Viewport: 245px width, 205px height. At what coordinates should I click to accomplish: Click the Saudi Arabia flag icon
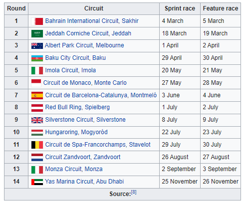tap(37, 33)
